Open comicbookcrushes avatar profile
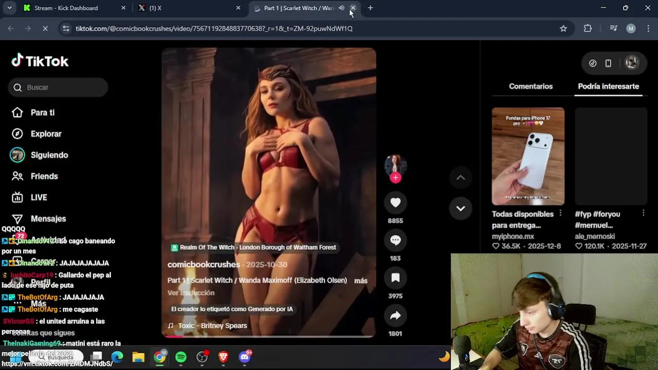The image size is (658, 370). pos(395,164)
